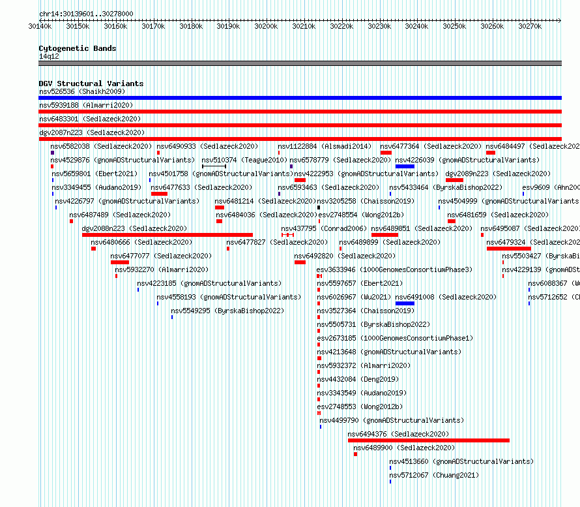Open esv2748554 (Wong2012b) label
Image resolution: width=580 pixels, height=507 pixels.
362,215
